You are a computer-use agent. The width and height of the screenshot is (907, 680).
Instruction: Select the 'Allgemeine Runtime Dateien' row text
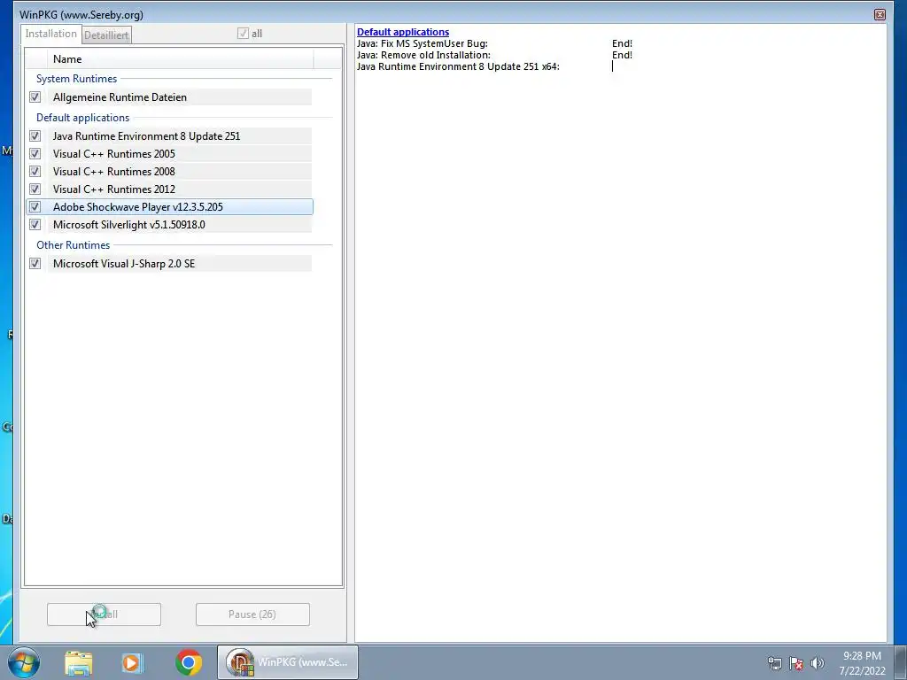pyautogui.click(x=120, y=97)
